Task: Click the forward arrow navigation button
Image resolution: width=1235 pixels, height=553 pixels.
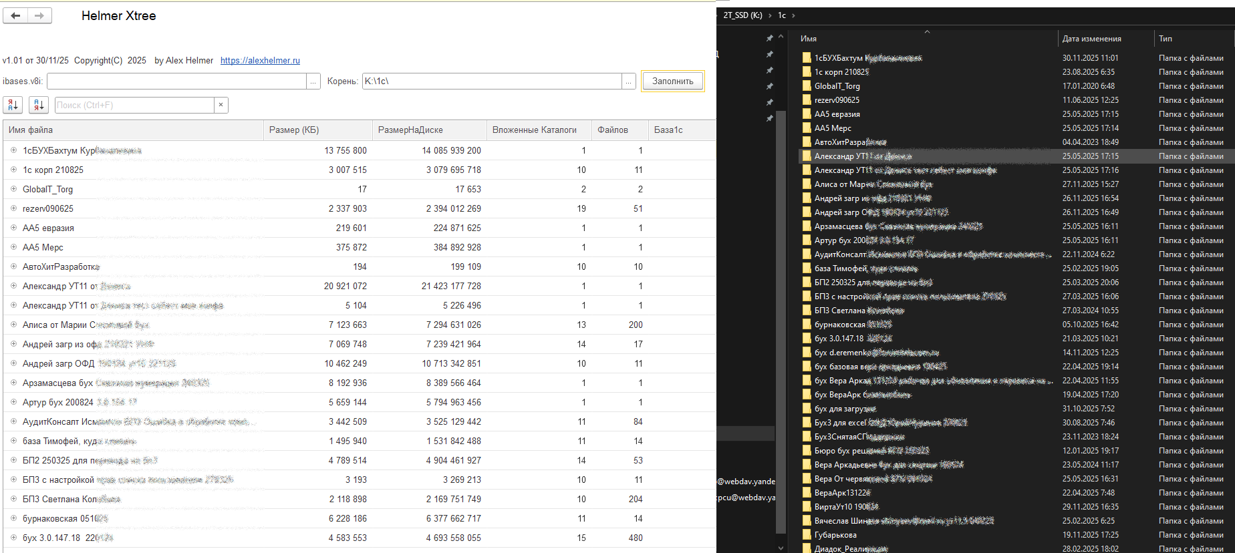Action: pyautogui.click(x=39, y=15)
